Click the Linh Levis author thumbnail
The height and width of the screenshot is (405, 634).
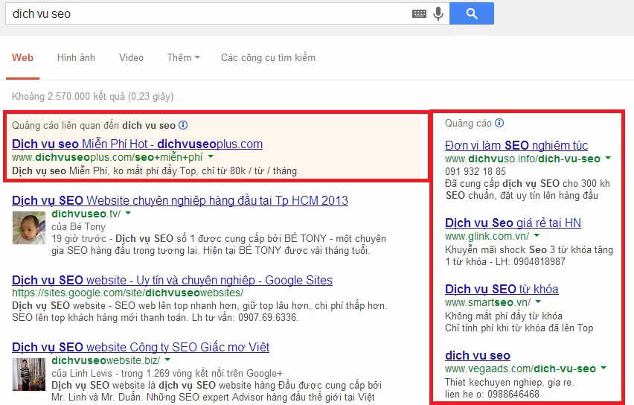click(29, 374)
